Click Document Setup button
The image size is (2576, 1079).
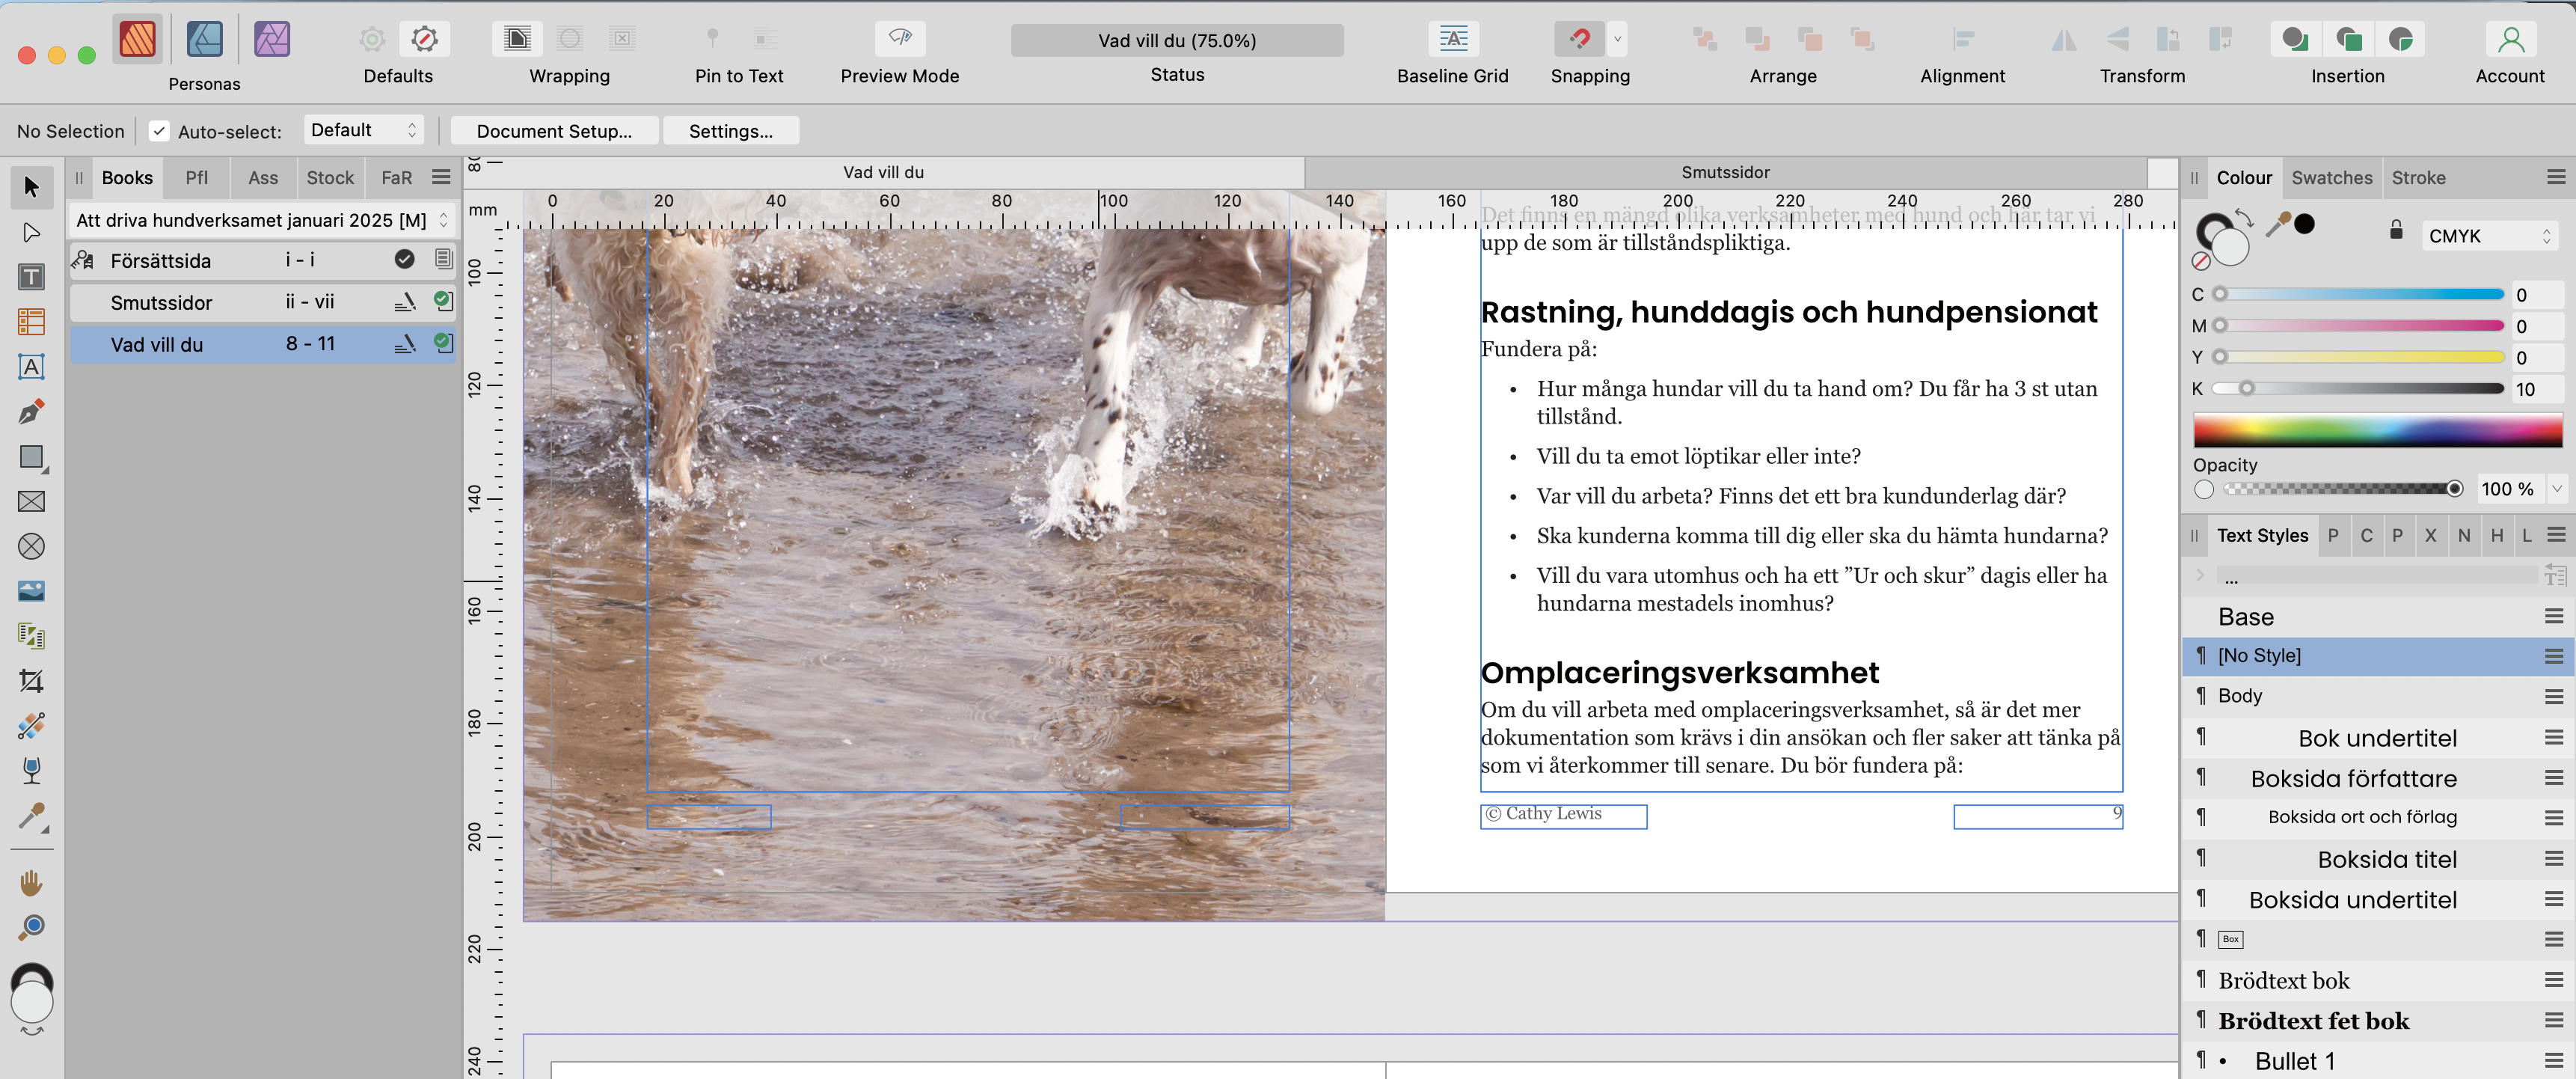pos(554,131)
